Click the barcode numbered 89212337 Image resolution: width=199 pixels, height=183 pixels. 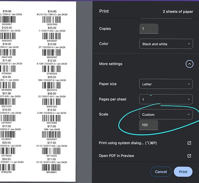(8, 102)
